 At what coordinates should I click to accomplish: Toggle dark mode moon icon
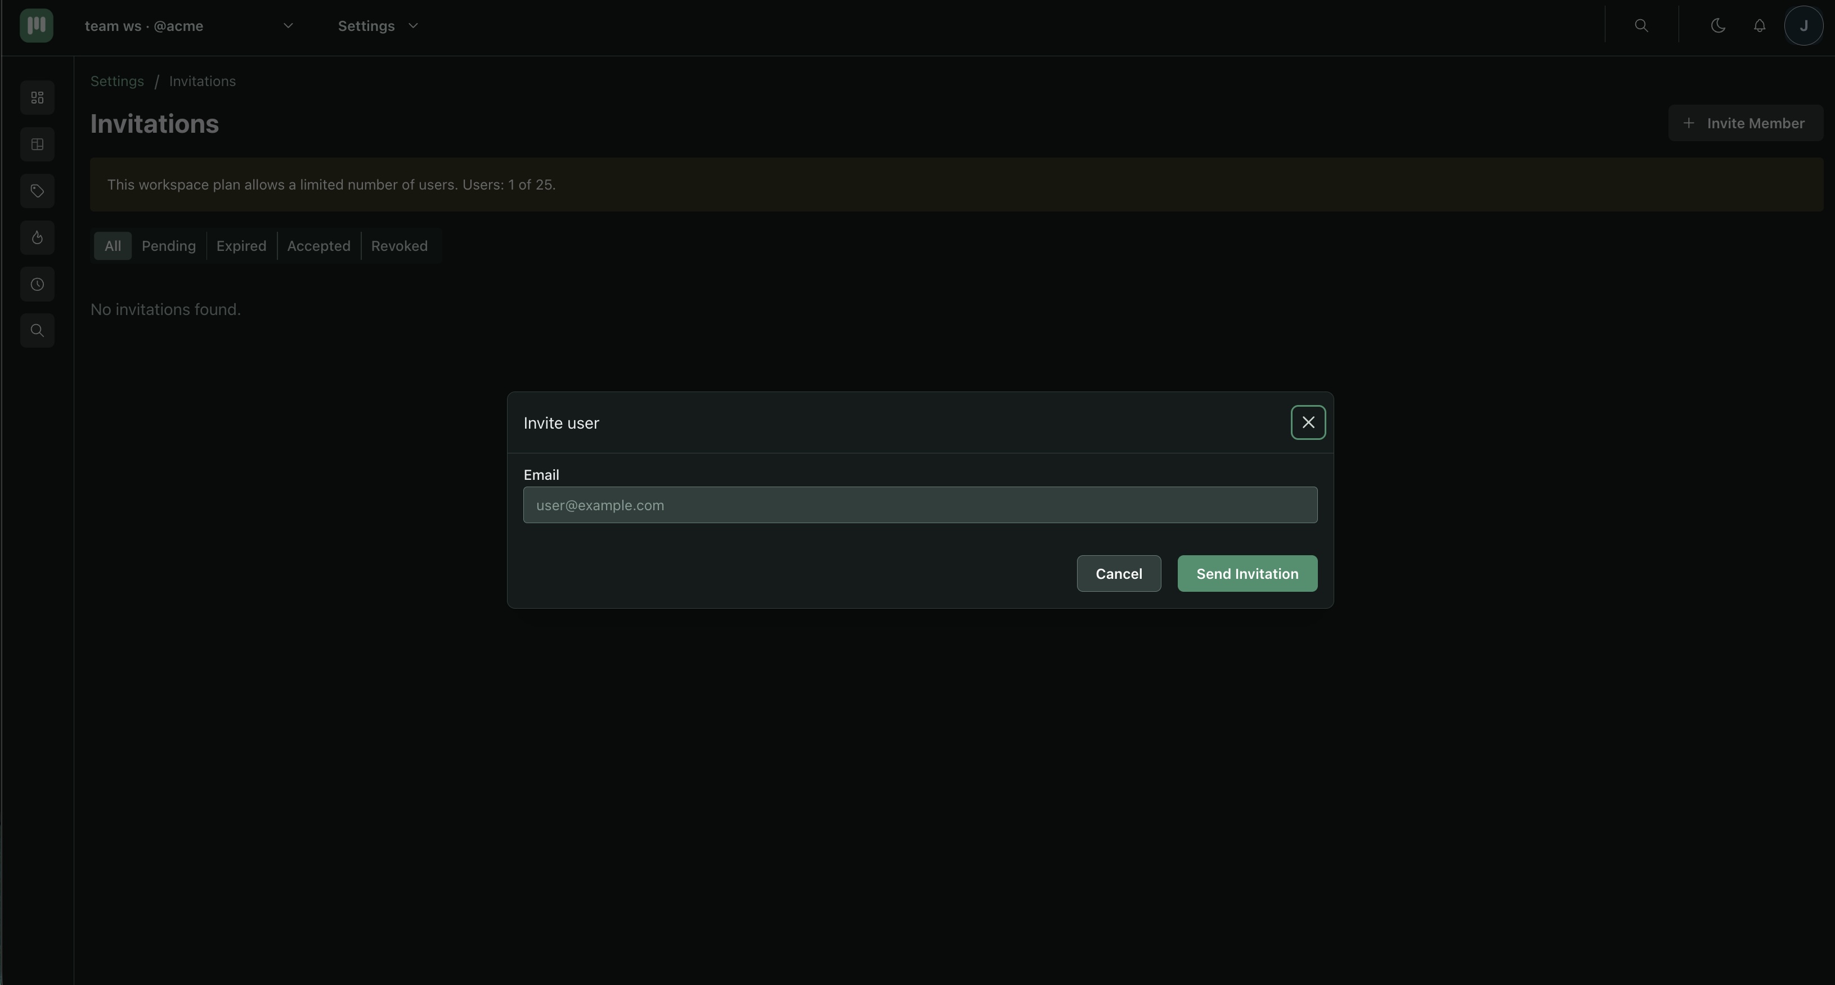1718,26
